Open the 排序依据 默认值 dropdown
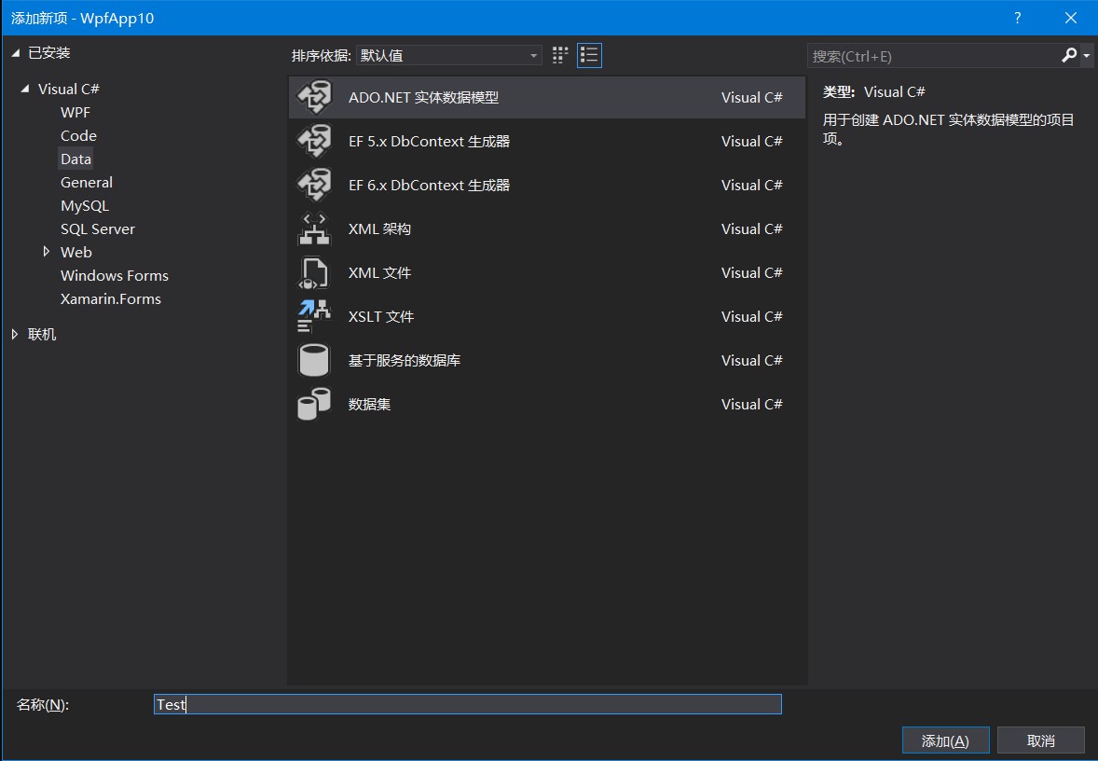 tap(449, 55)
